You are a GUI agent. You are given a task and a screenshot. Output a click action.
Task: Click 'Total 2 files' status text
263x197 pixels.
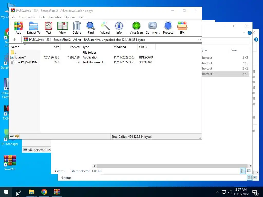(x=132, y=137)
